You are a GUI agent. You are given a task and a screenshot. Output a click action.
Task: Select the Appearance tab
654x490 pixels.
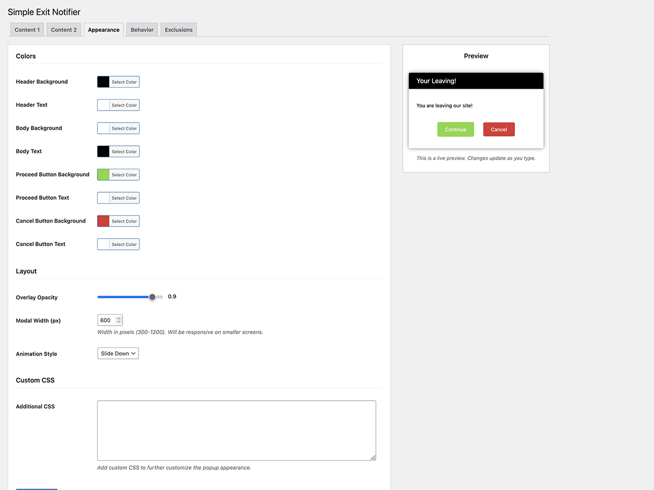coord(104,30)
